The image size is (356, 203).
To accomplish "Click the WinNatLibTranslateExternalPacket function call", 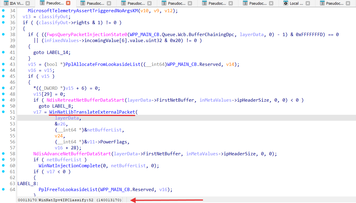I will pyautogui.click(x=92, y=112).
